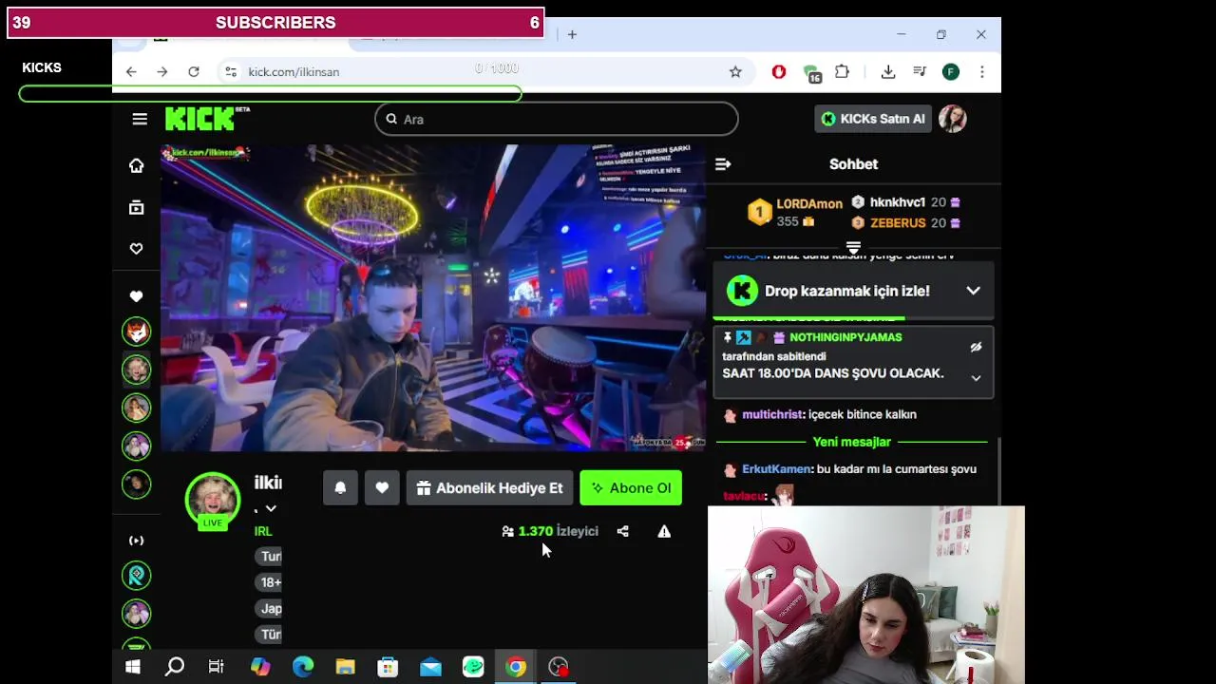Open Chrome downloads icon
The width and height of the screenshot is (1216, 684).
click(x=888, y=72)
